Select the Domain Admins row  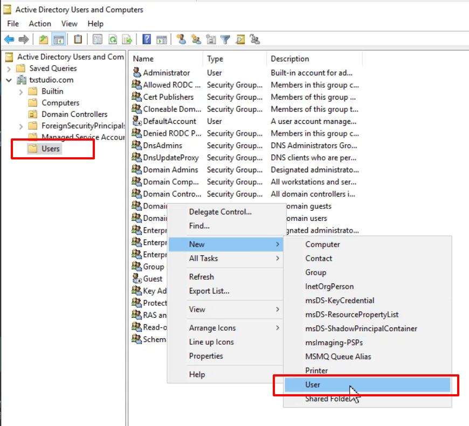(x=245, y=170)
